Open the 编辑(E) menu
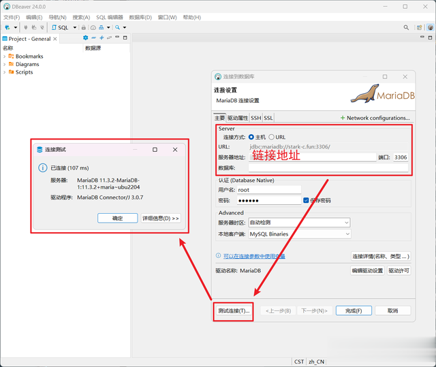The image size is (436, 367). [x=34, y=17]
